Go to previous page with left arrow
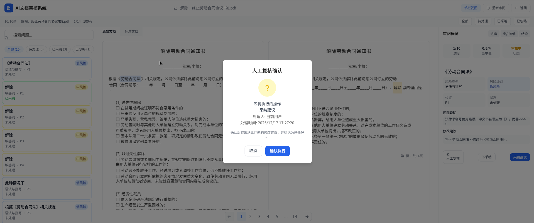The image size is (534, 224). click(x=229, y=216)
